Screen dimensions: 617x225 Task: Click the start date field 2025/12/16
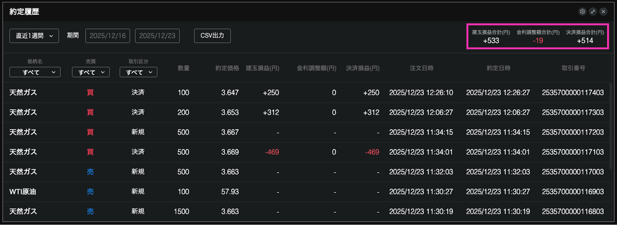[x=107, y=36]
